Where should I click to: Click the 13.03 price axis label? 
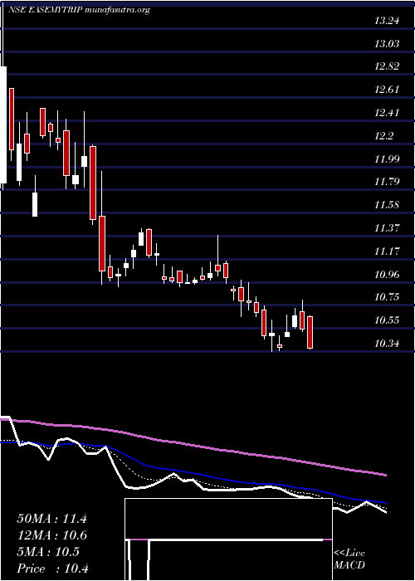coord(387,44)
